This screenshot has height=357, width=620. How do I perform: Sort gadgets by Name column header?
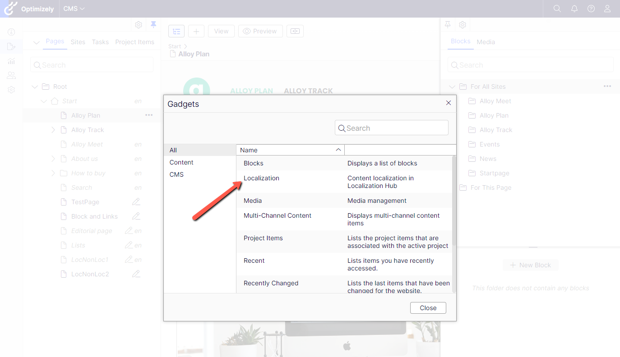(x=290, y=150)
